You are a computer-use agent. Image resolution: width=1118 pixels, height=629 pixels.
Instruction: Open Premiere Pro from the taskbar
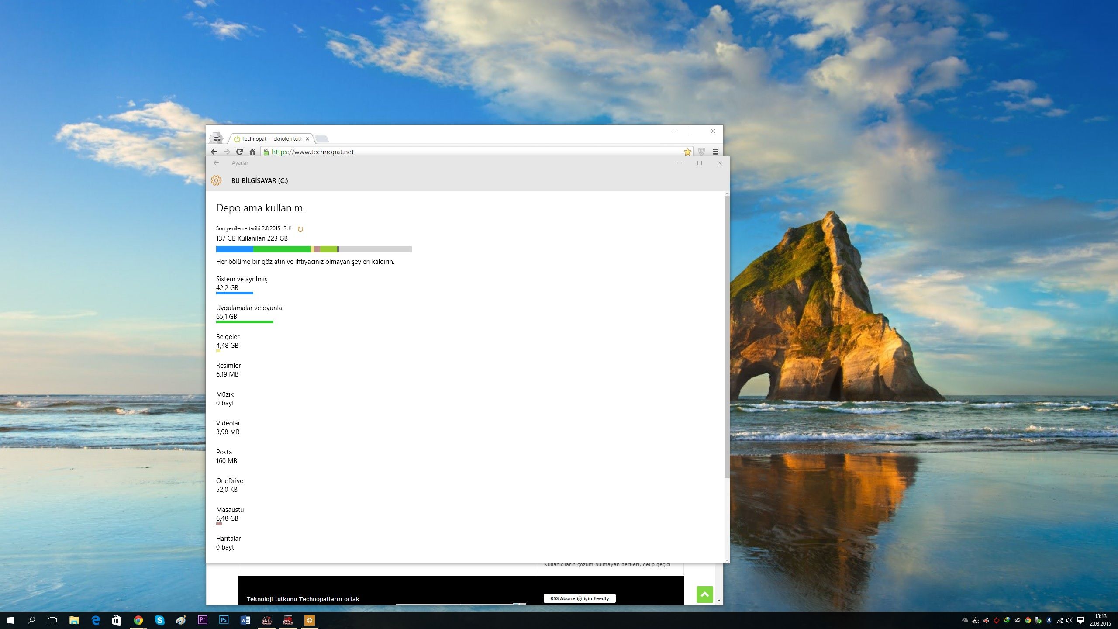(202, 620)
